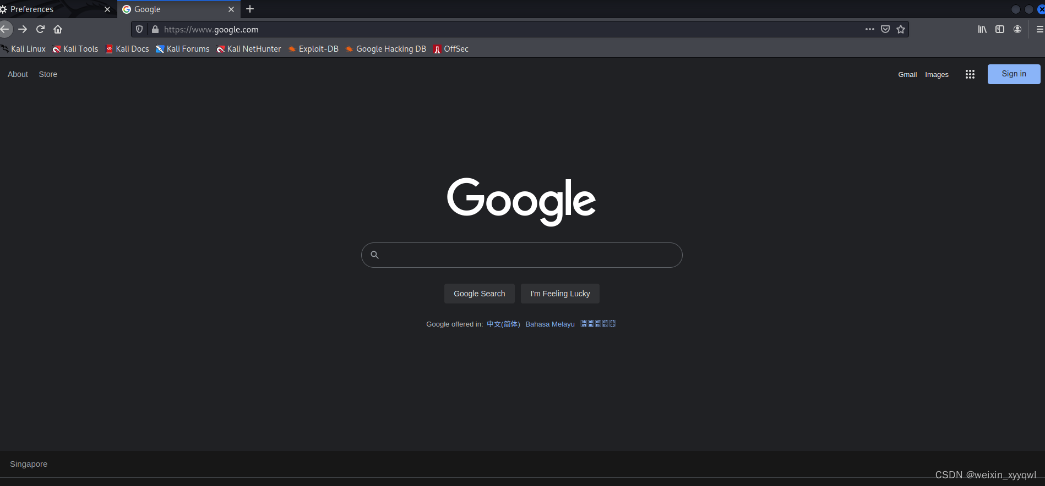Click the forward navigation arrow
This screenshot has width=1045, height=486.
point(23,29)
